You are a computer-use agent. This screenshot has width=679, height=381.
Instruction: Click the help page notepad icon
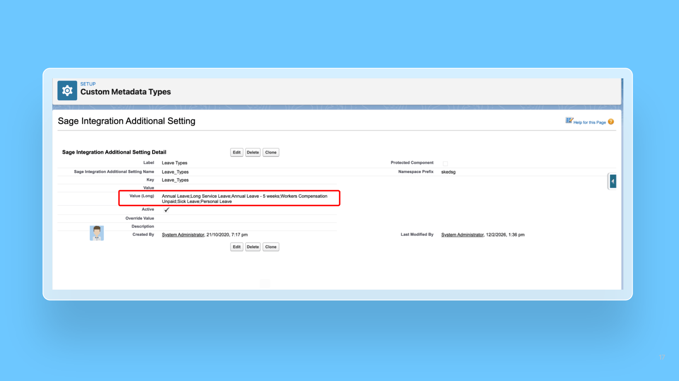coord(569,120)
